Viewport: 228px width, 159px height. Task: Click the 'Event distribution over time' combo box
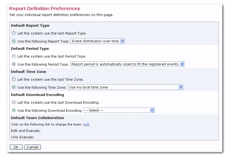(x=98, y=41)
